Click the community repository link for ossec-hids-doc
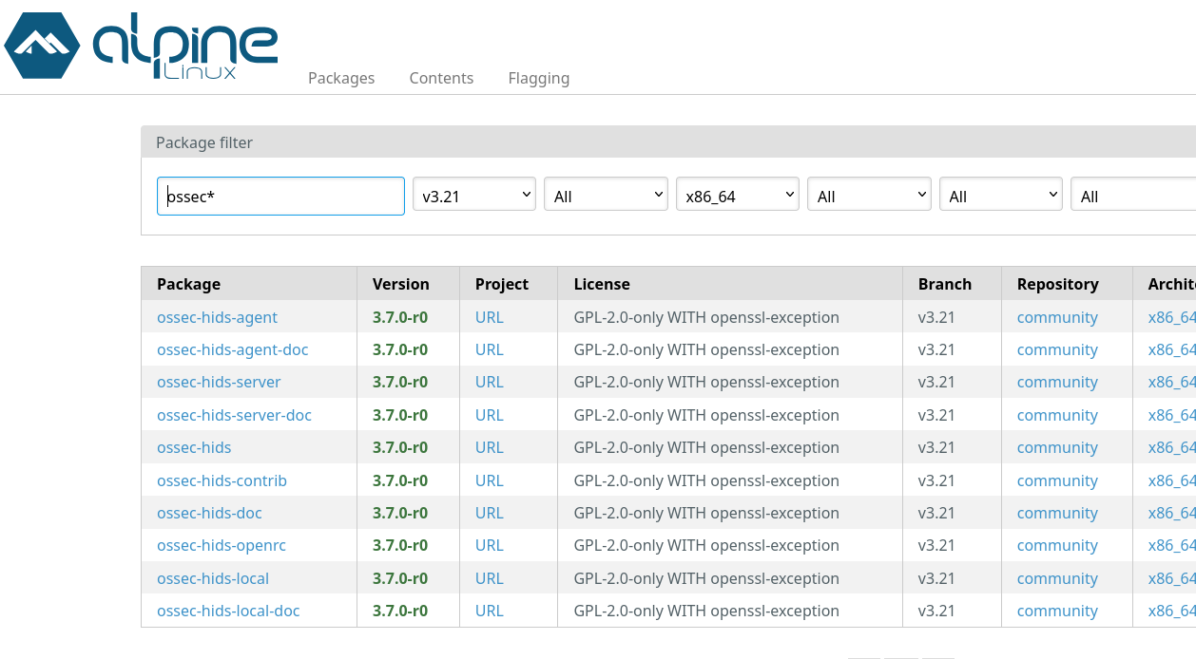This screenshot has width=1196, height=659. point(1057,513)
